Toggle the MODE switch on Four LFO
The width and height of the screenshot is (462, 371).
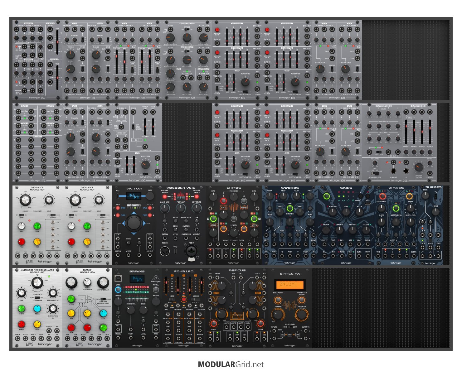point(172,299)
